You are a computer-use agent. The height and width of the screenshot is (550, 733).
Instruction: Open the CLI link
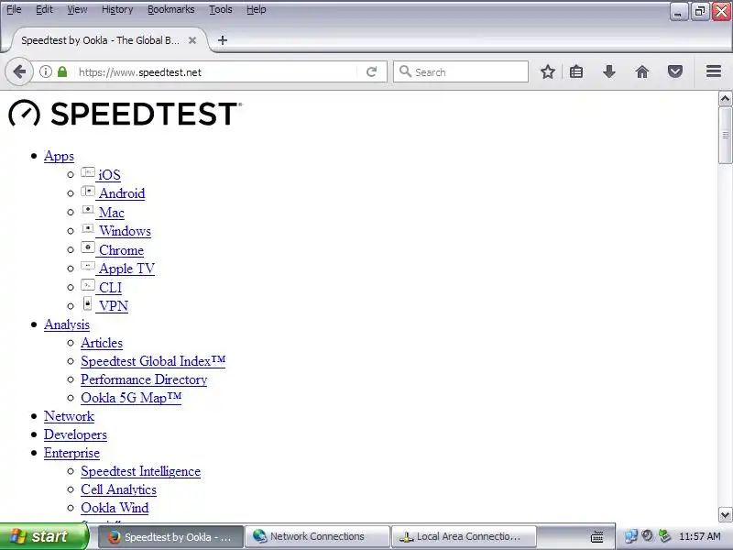click(110, 287)
